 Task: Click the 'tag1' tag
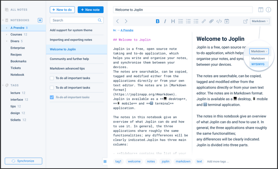(118, 162)
